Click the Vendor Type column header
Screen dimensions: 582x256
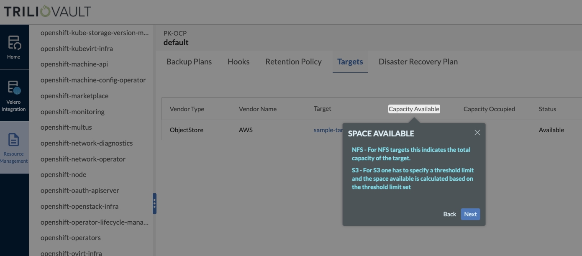coord(187,109)
